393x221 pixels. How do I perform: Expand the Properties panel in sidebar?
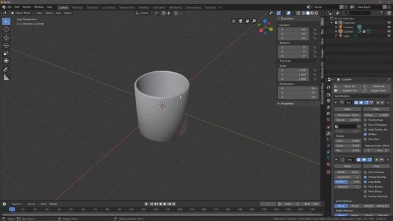tap(279, 104)
